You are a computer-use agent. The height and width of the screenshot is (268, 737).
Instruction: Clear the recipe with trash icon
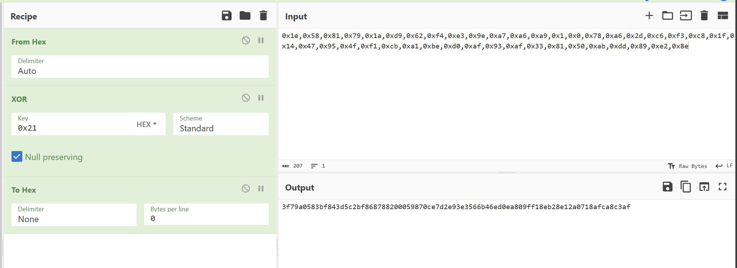[263, 15]
